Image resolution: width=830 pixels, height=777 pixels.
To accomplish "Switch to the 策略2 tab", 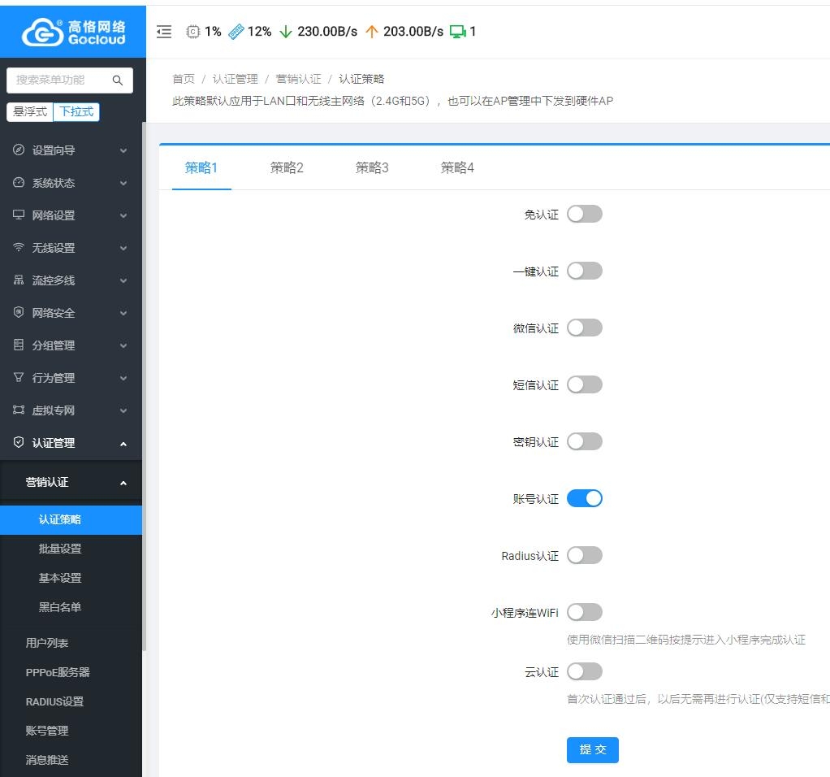I will coord(287,168).
